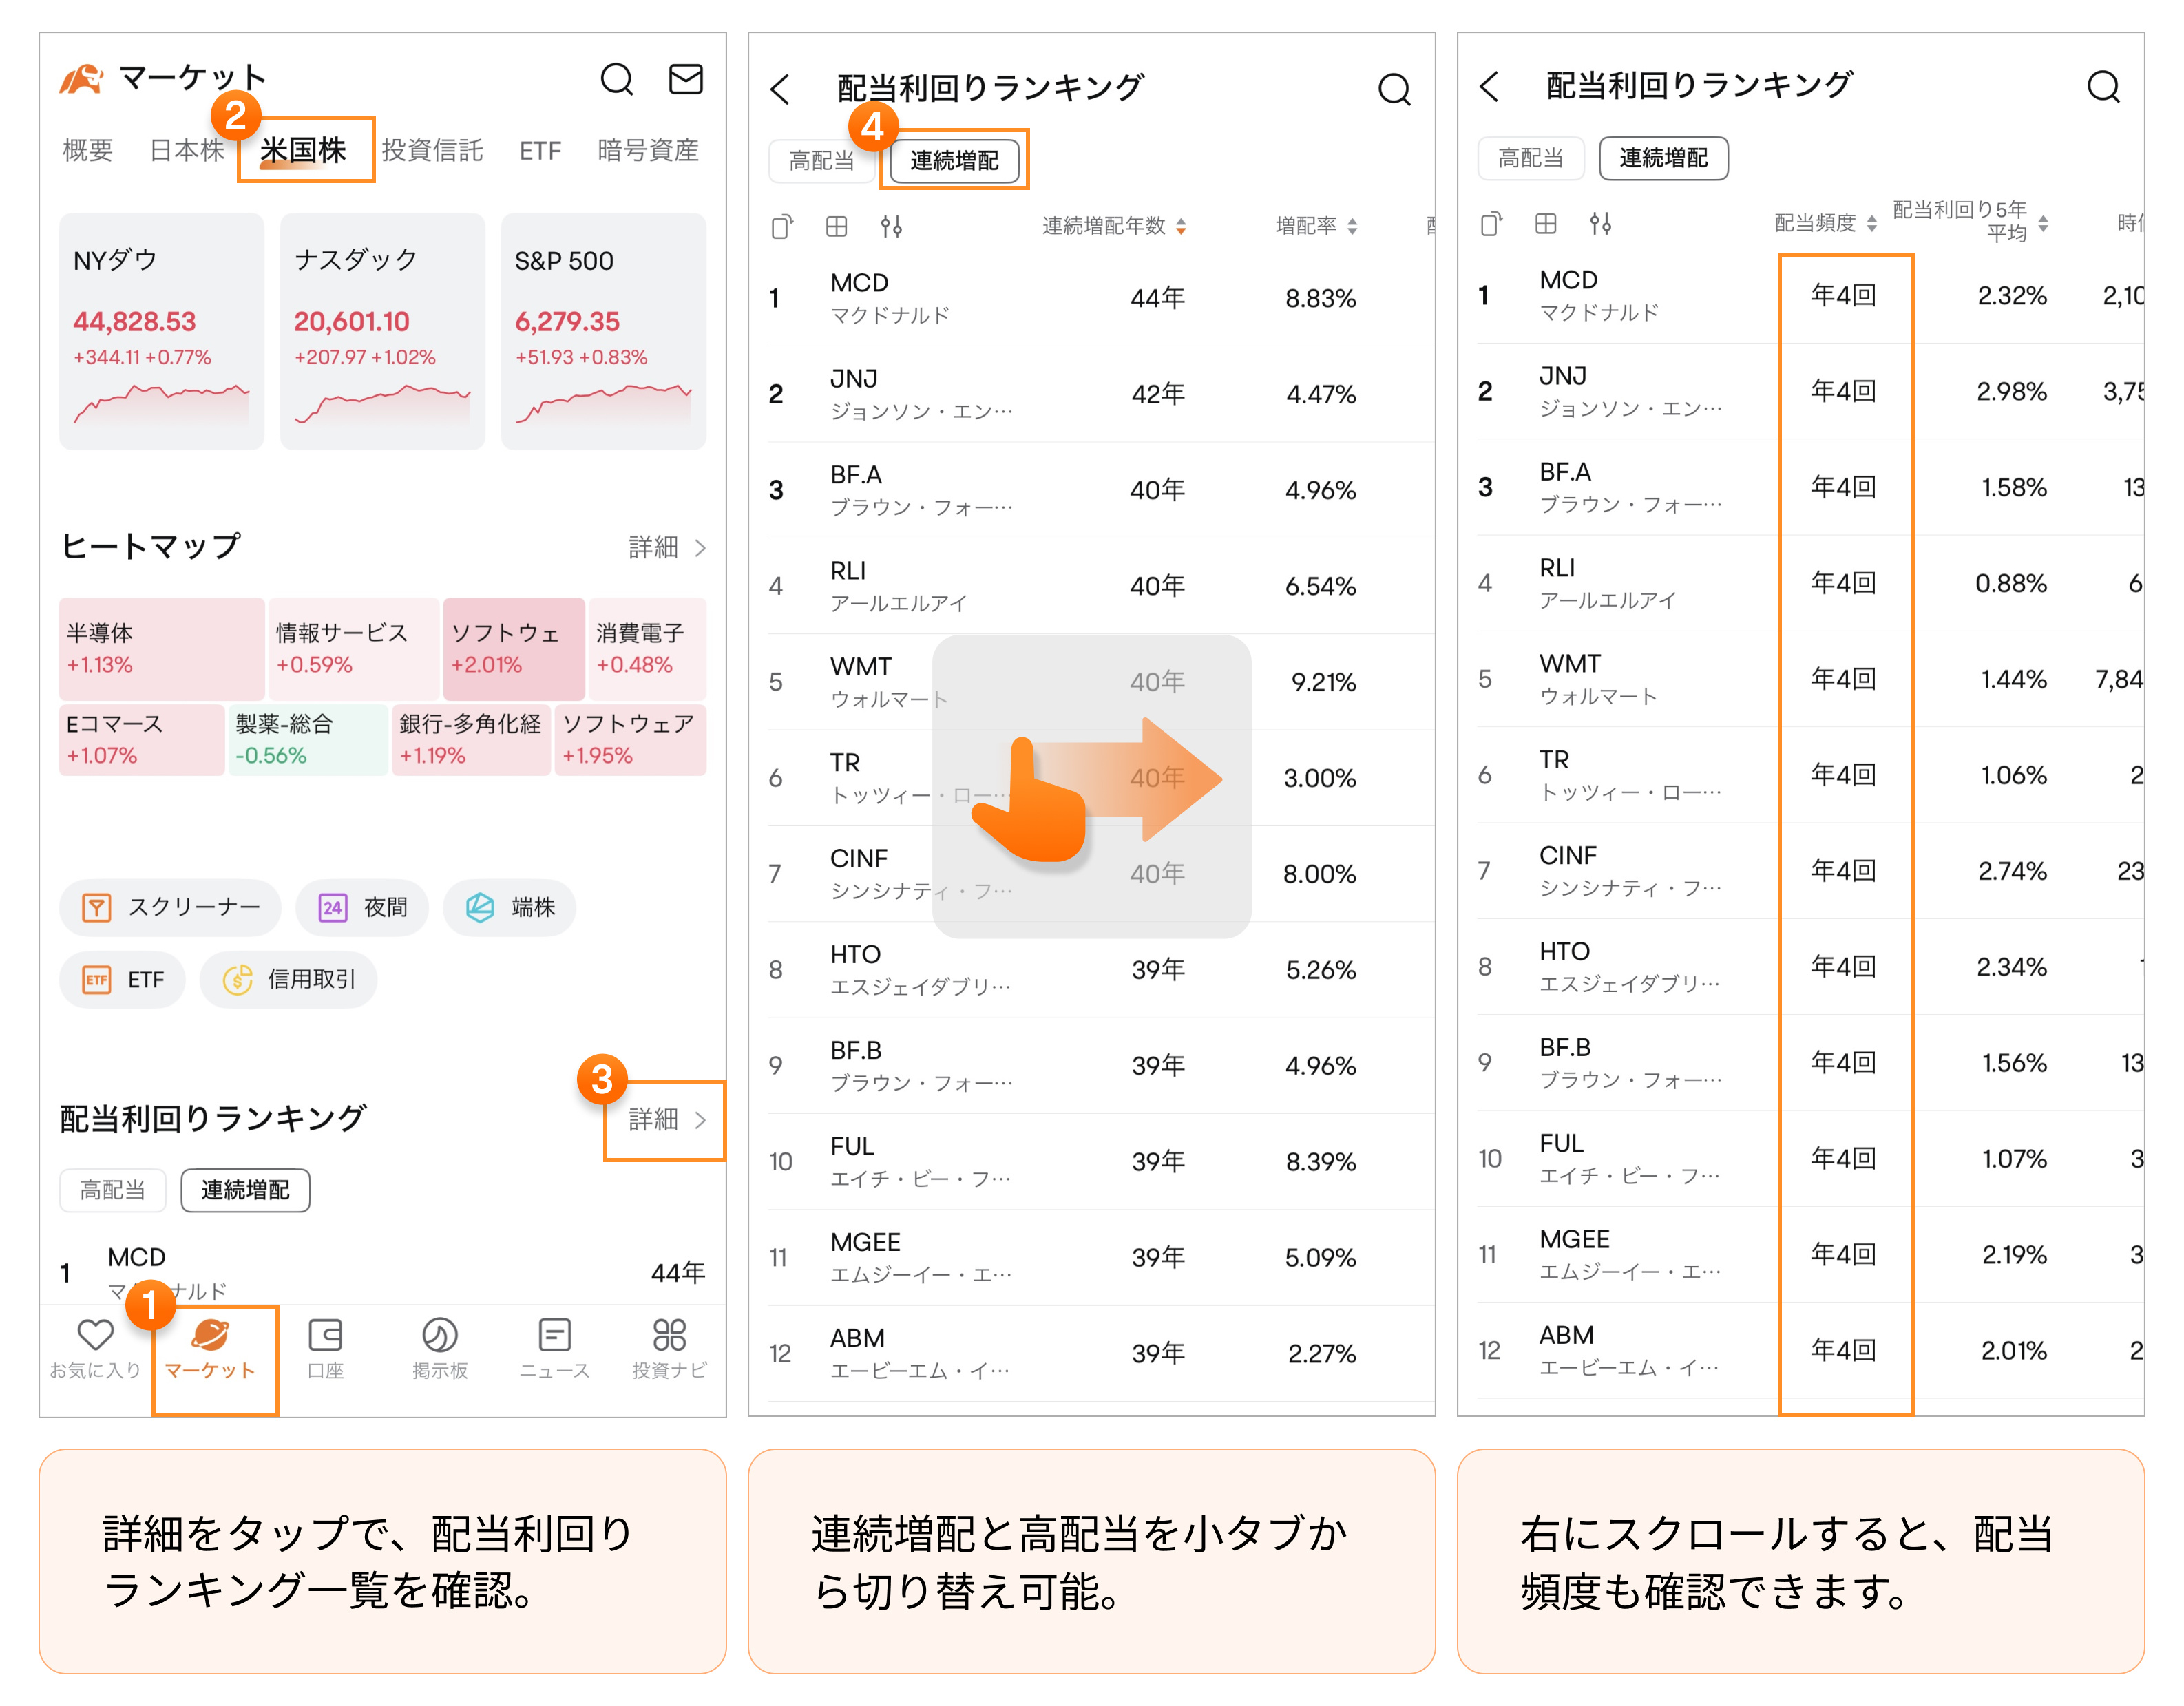Open MCD row on Market screen
2184x1706 pixels.
(382, 1272)
